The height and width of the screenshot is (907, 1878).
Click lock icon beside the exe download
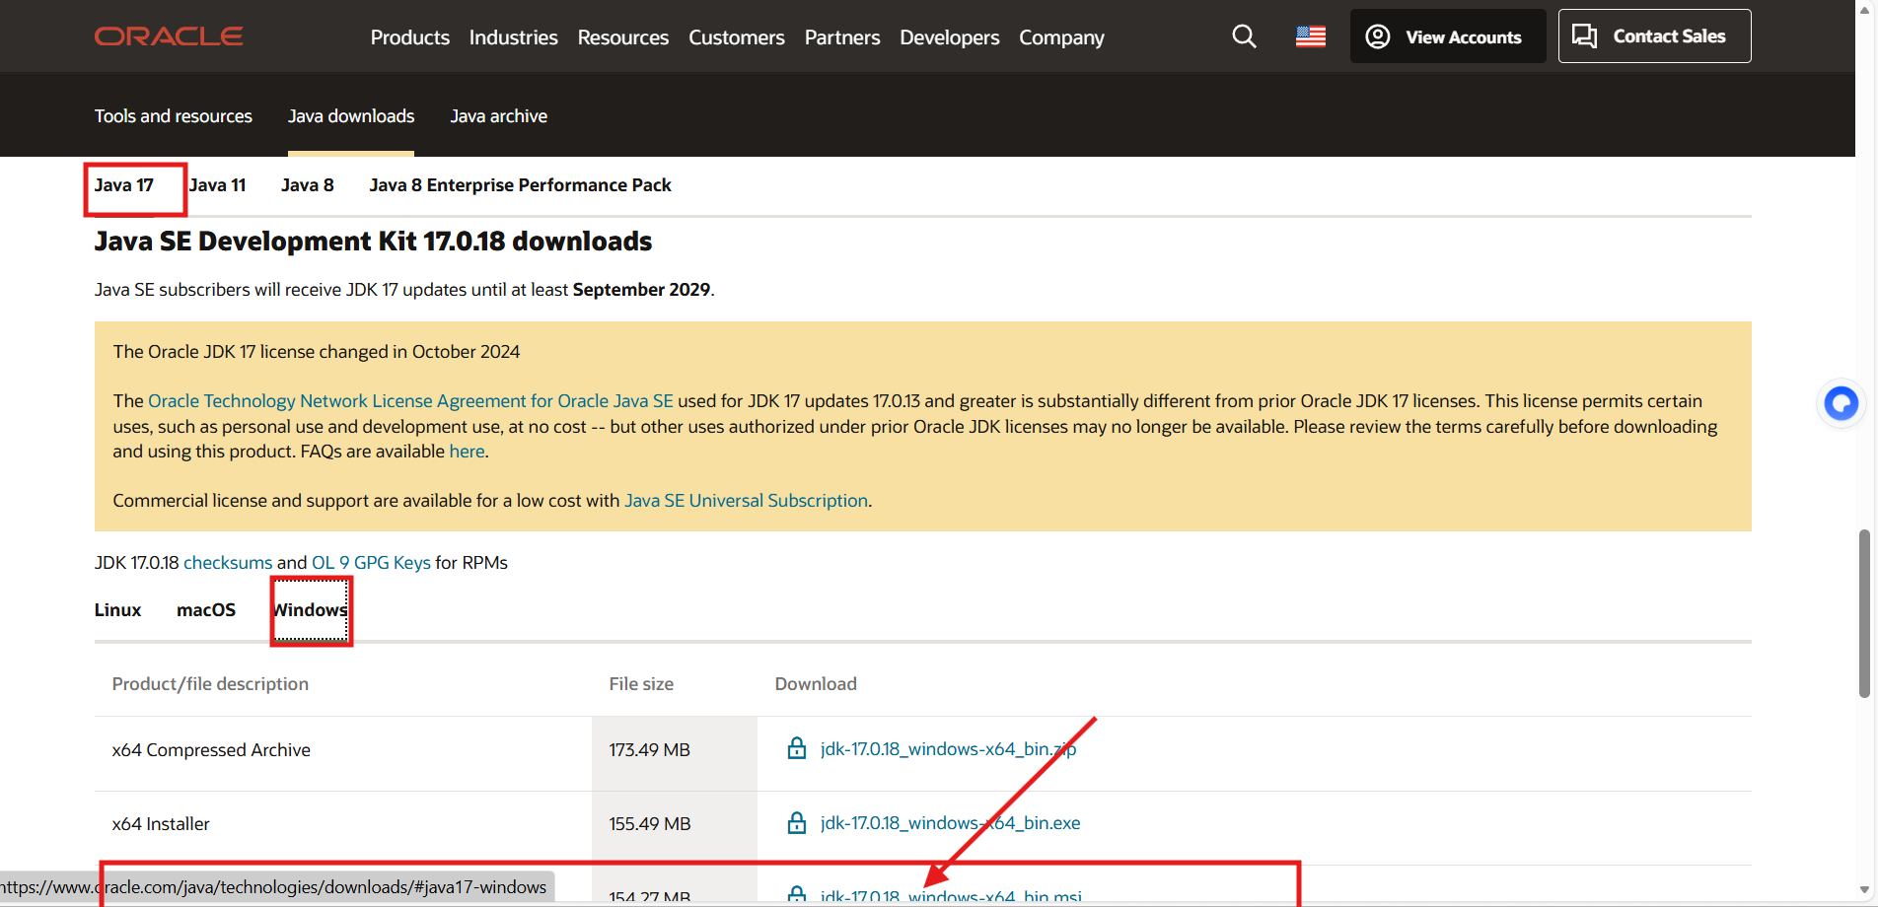click(x=797, y=822)
